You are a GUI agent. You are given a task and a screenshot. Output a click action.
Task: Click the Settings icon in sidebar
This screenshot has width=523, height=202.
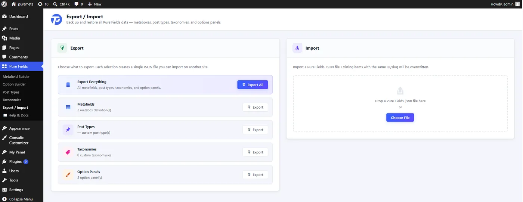(x=4, y=190)
